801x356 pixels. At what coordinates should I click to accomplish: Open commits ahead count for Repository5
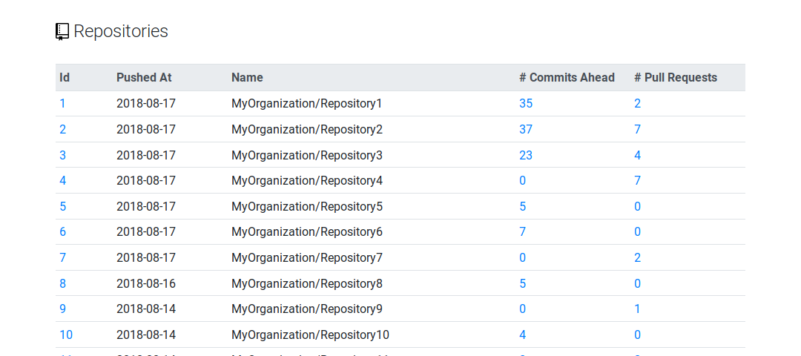[x=523, y=206]
